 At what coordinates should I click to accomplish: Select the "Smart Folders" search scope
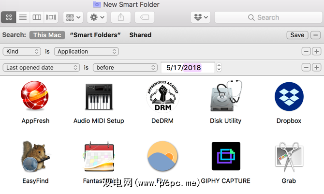95,35
